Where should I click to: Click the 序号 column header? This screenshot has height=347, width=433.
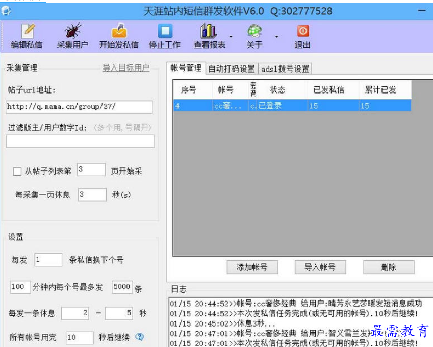[193, 89]
